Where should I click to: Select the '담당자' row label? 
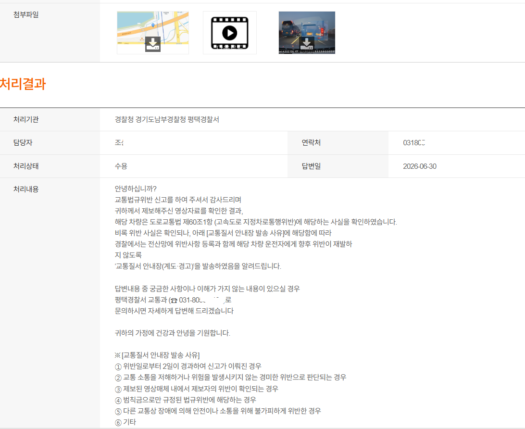(23, 143)
